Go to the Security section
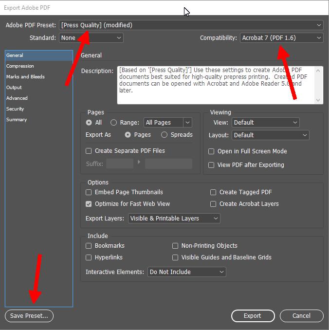Image resolution: width=329 pixels, height=330 pixels. coord(15,109)
